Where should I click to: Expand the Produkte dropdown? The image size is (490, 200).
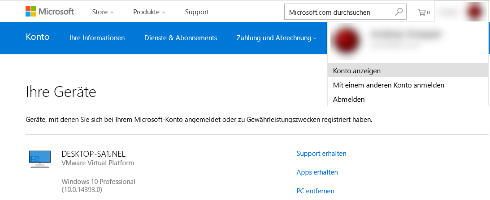point(149,12)
